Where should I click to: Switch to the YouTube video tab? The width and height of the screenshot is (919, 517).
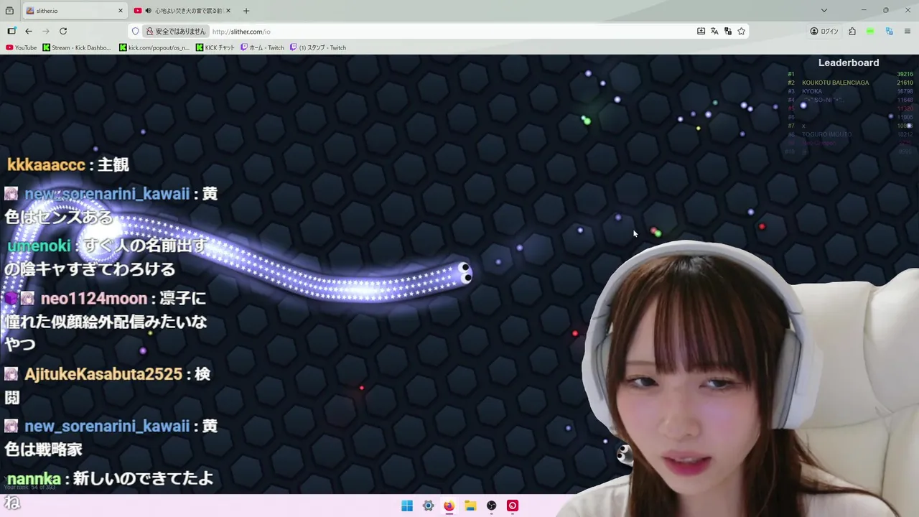pyautogui.click(x=183, y=11)
